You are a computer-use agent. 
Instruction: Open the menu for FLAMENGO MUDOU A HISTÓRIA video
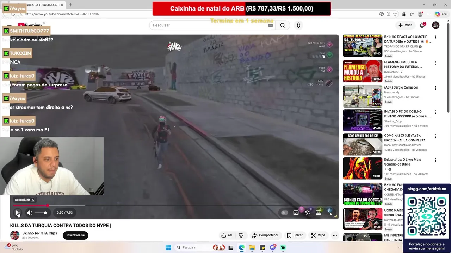(x=435, y=63)
